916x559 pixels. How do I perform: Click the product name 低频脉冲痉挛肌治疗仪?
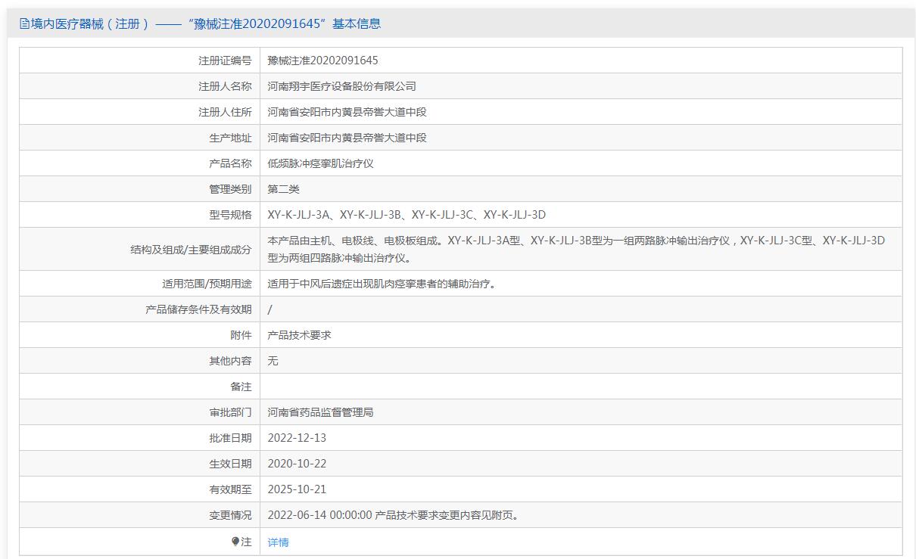tap(320, 163)
